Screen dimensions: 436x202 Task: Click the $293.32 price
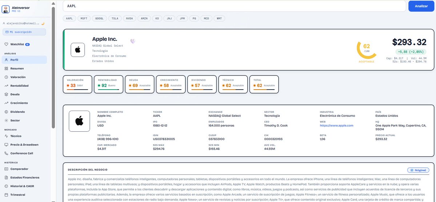click(409, 42)
